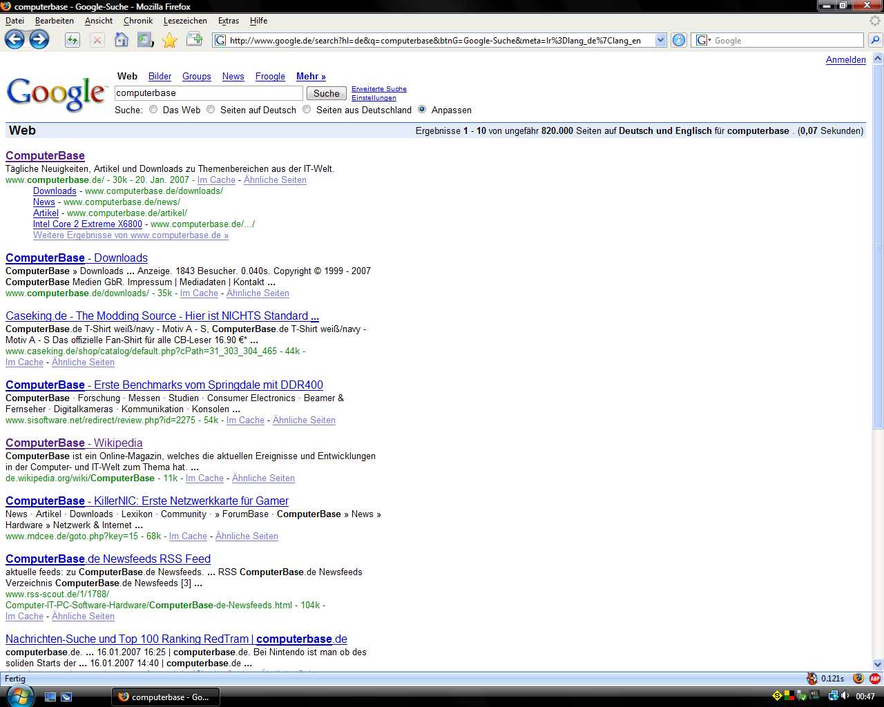Image resolution: width=884 pixels, height=707 pixels.
Task: Open the volume speaker icon in the tray
Action: [x=845, y=696]
